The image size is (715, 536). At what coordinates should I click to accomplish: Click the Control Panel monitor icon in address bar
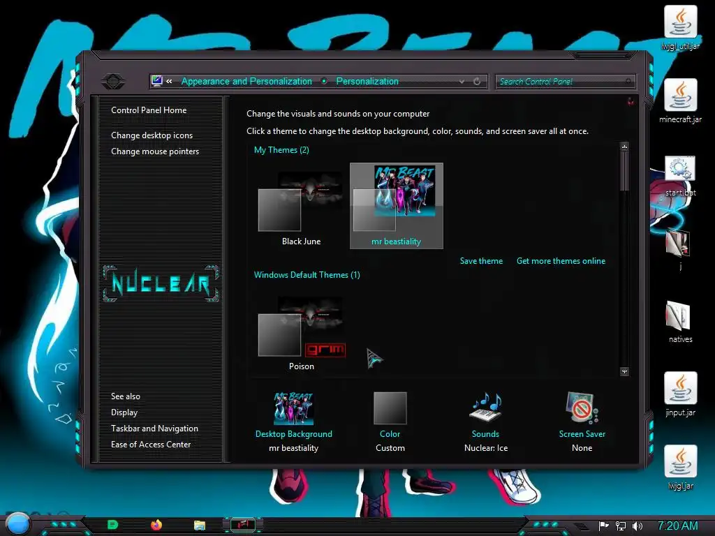[157, 81]
